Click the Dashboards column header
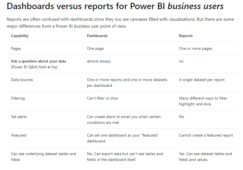 (97, 36)
